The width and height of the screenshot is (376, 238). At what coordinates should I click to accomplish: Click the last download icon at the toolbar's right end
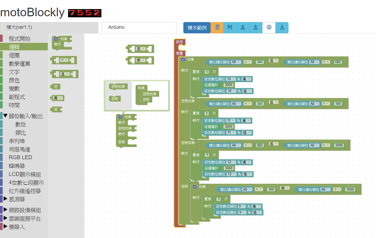(282, 27)
